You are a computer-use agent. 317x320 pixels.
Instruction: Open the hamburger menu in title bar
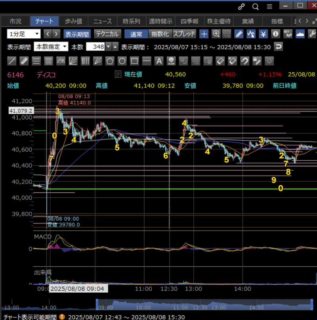pos(269,7)
